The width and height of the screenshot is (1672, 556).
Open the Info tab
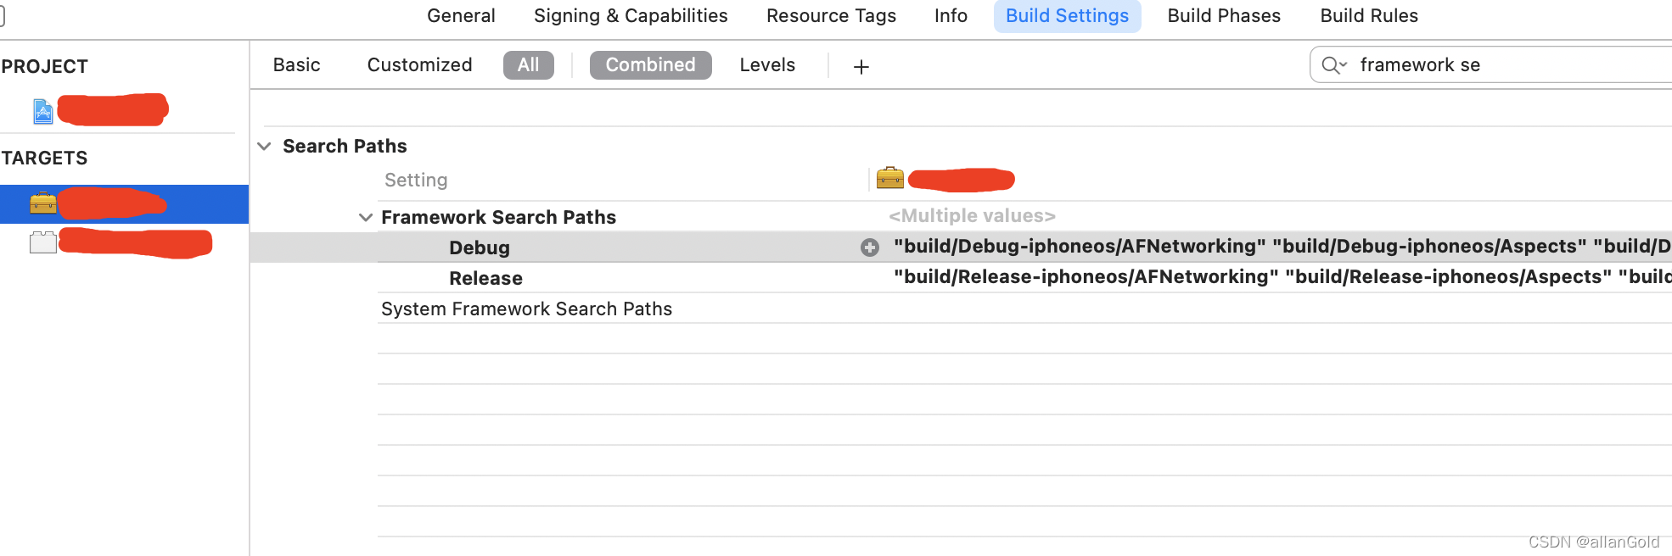(x=951, y=16)
